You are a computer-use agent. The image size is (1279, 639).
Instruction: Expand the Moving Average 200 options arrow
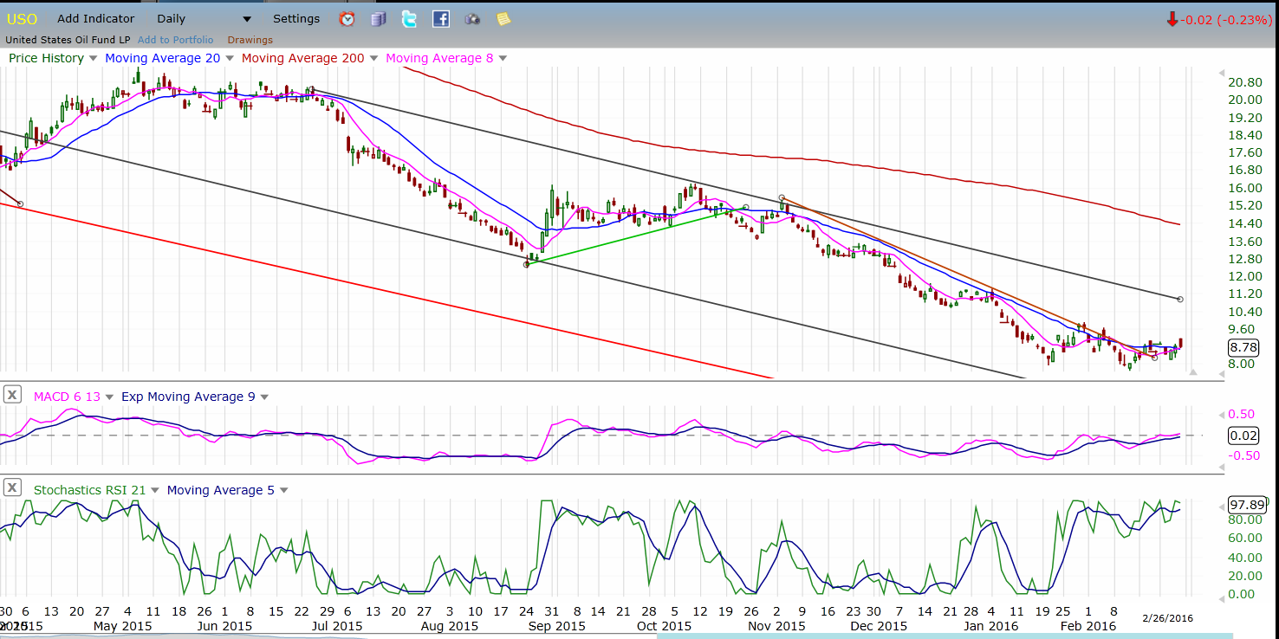click(373, 59)
